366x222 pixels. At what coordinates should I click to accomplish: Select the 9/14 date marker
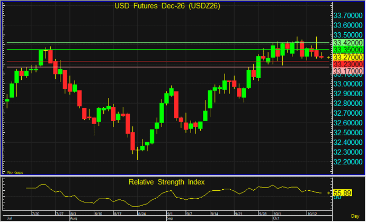coord(215,214)
